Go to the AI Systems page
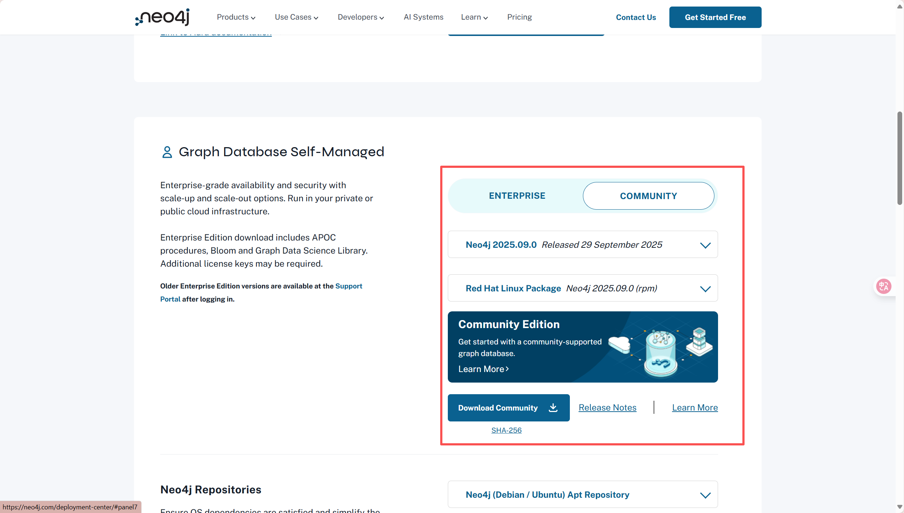This screenshot has width=904, height=513. [x=423, y=17]
